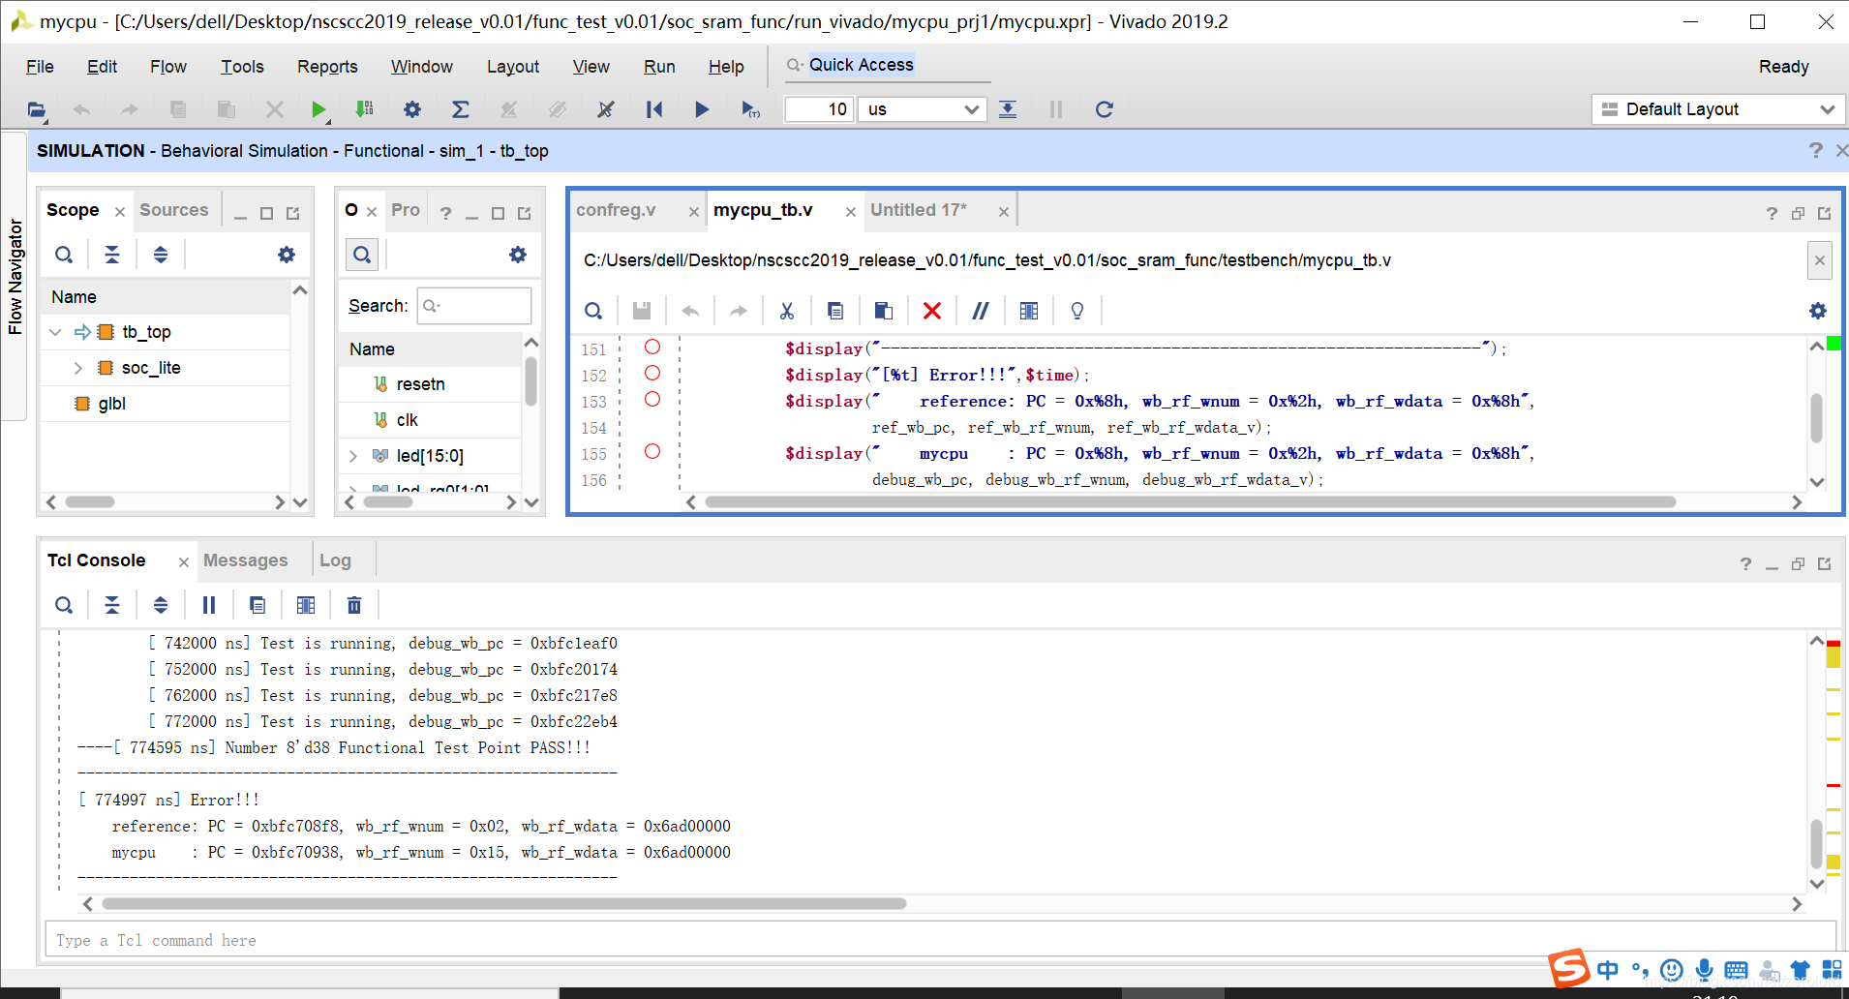Image resolution: width=1849 pixels, height=999 pixels.
Task: Open main toolbar Settings gear
Action: pyautogui.click(x=412, y=109)
